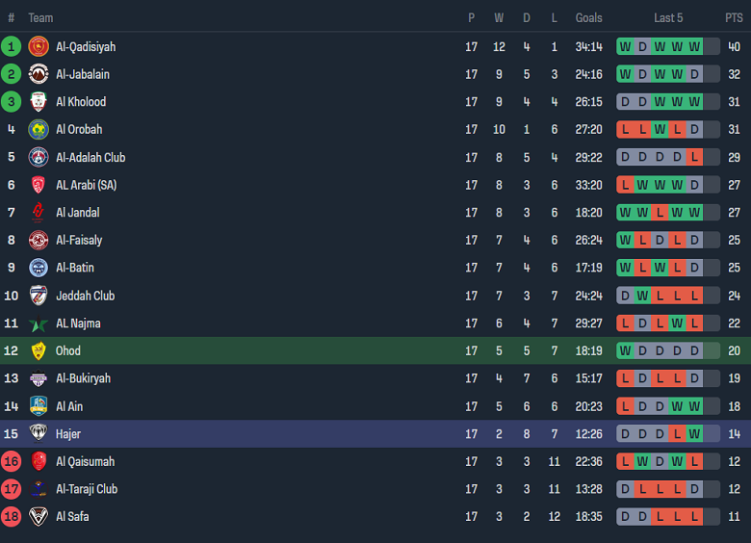This screenshot has width=751, height=543.
Task: Open the Jeddah Club team page
Action: point(85,296)
